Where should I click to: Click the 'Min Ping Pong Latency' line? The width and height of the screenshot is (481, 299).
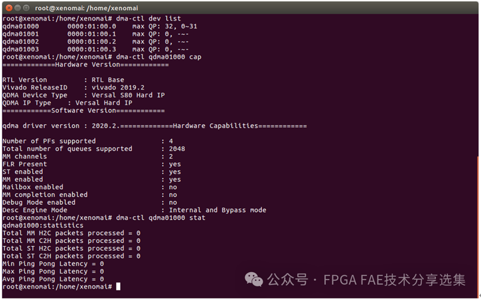[x=53, y=264]
